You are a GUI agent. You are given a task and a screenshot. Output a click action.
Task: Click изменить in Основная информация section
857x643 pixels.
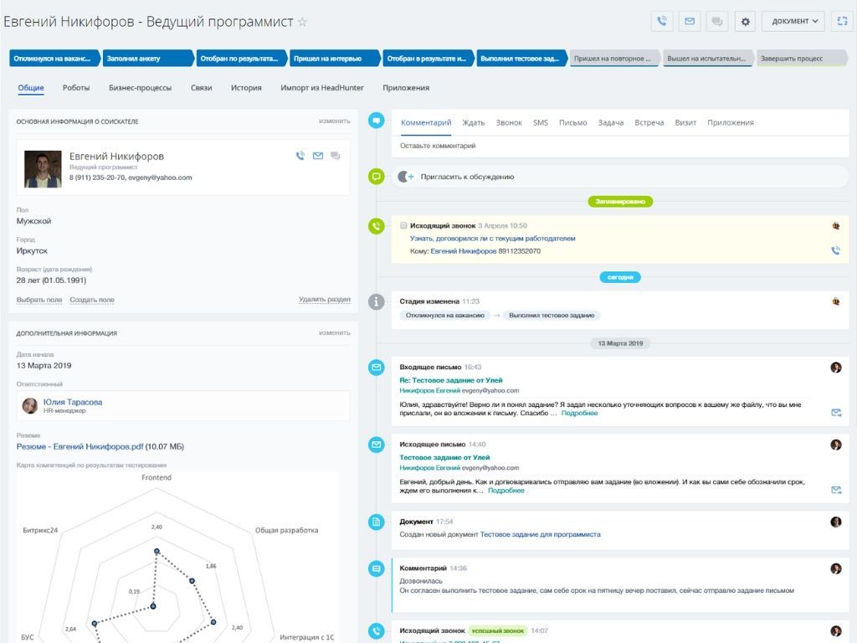(x=335, y=121)
